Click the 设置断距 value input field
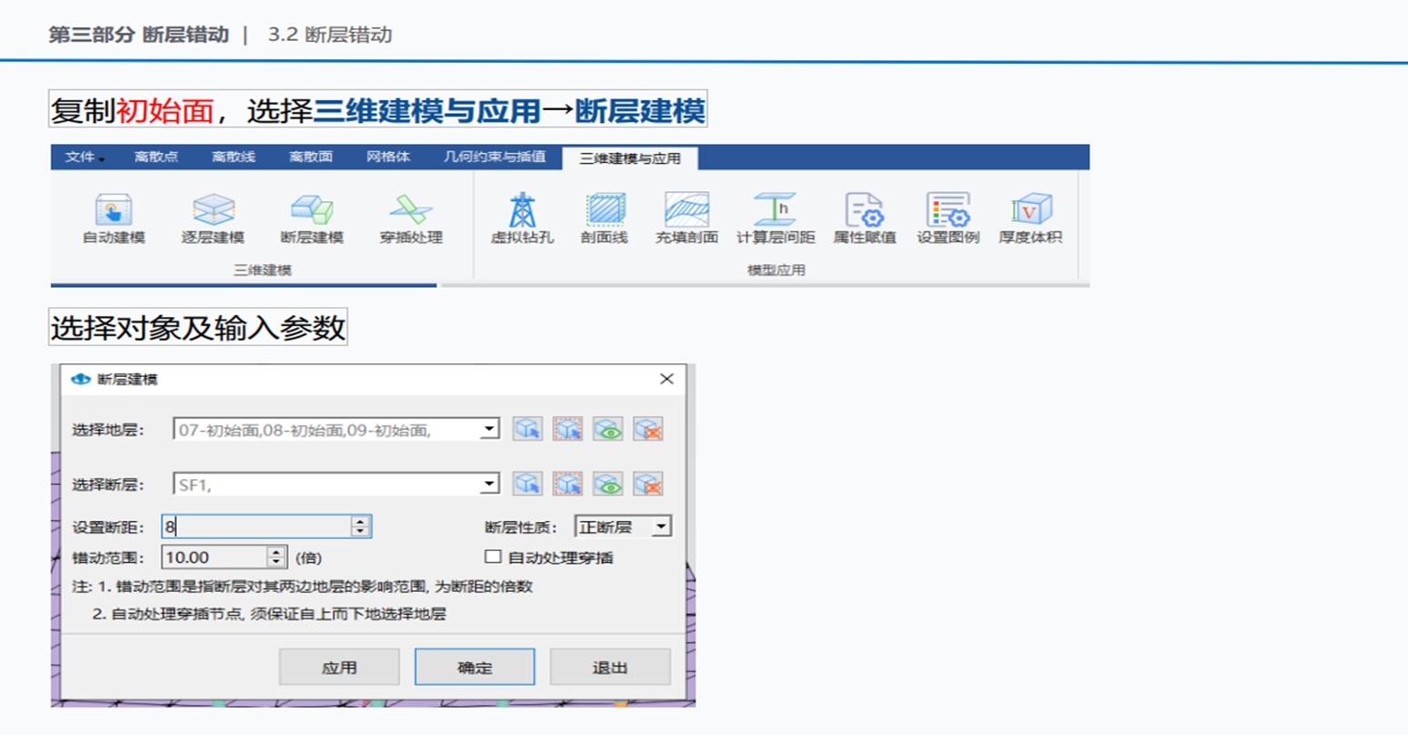The width and height of the screenshot is (1408, 735). tap(257, 527)
